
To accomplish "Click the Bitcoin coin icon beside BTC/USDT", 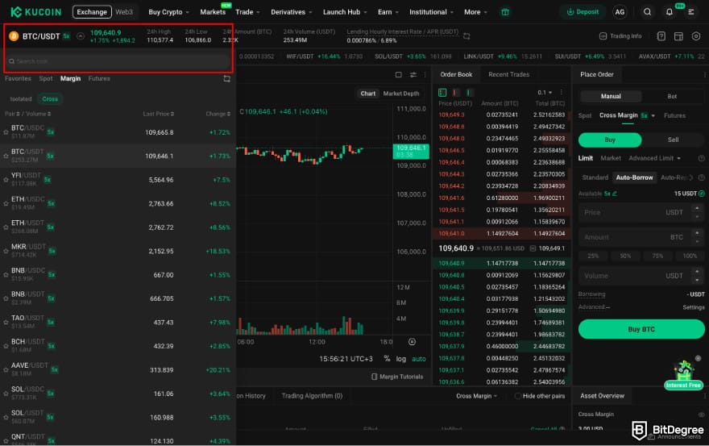I will (14, 36).
